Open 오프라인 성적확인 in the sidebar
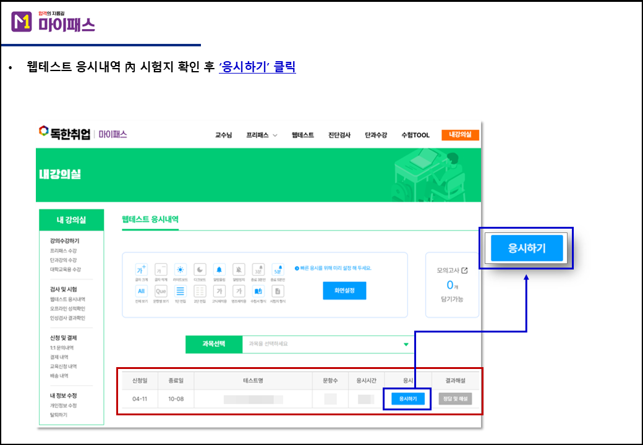The image size is (643, 445). pos(67,308)
